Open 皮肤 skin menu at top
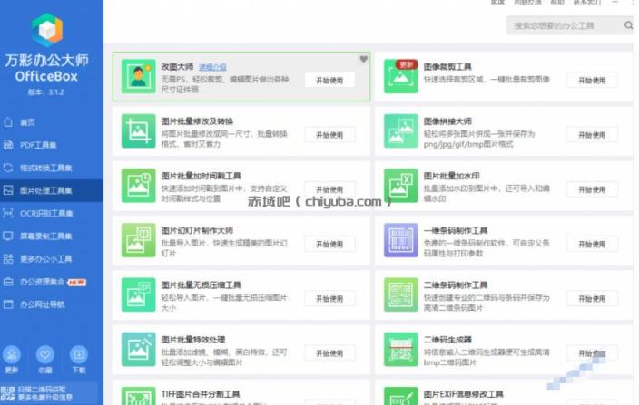Image resolution: width=639 pixels, height=405 pixels. click(497, 2)
